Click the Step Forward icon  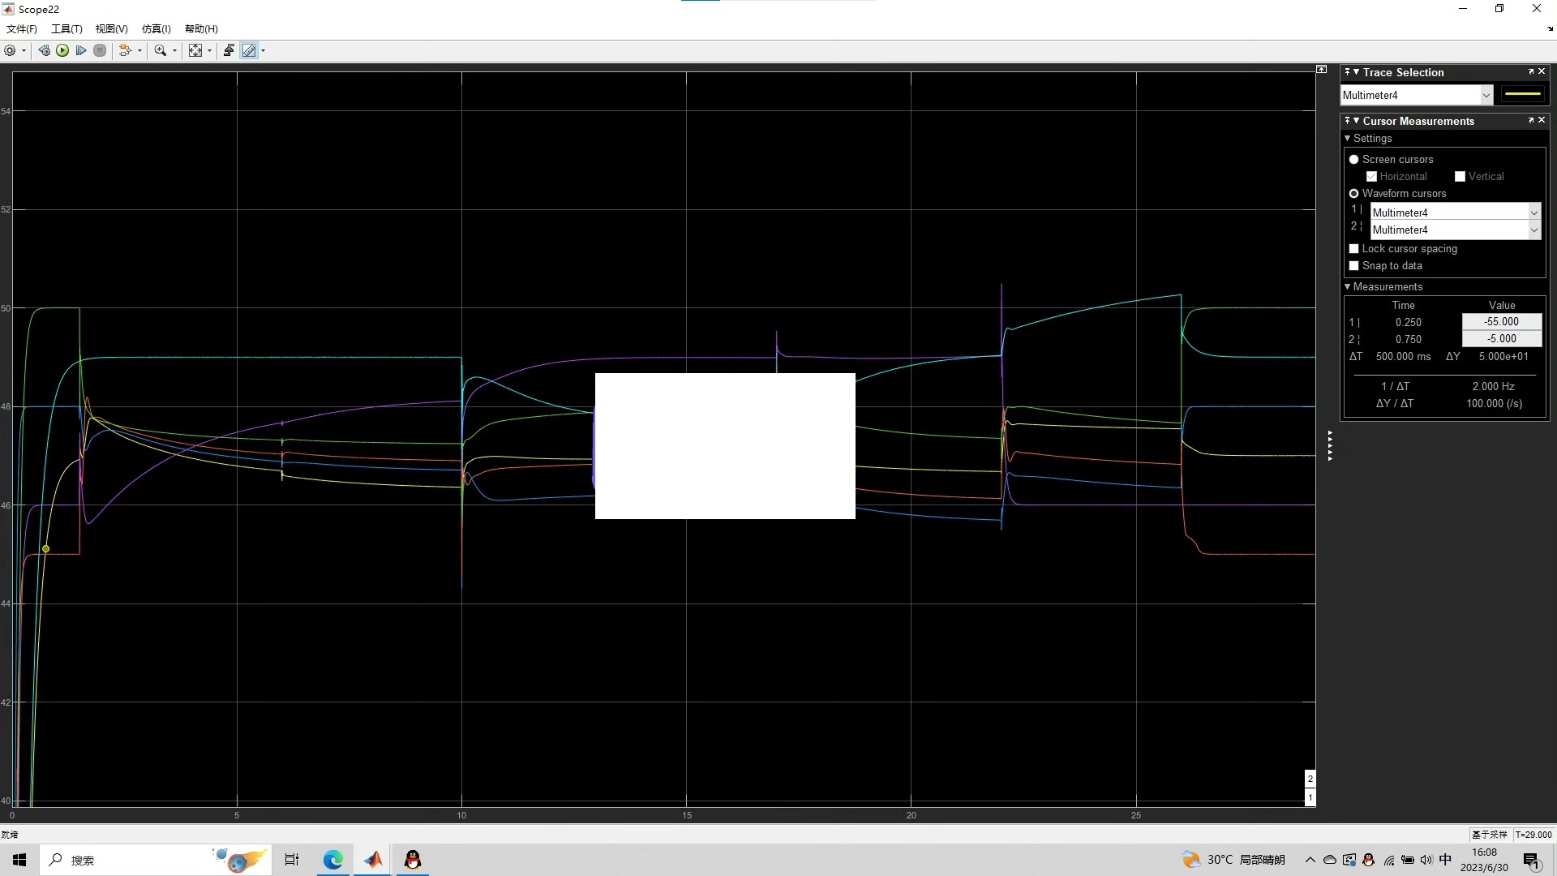tap(81, 50)
